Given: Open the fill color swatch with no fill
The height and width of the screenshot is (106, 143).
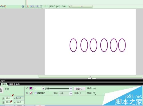Looking at the screenshot, I should coord(31,93).
